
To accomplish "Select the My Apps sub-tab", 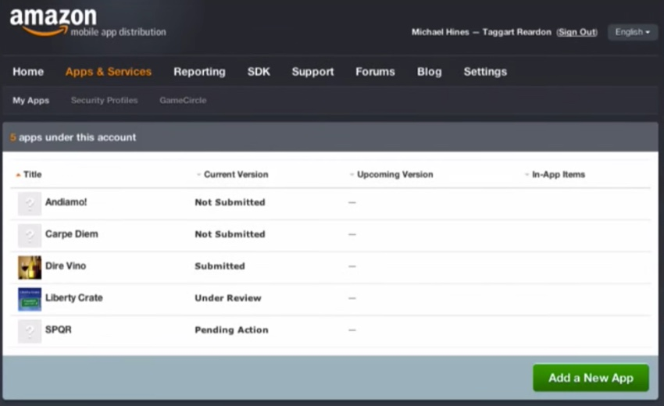I will click(x=31, y=101).
